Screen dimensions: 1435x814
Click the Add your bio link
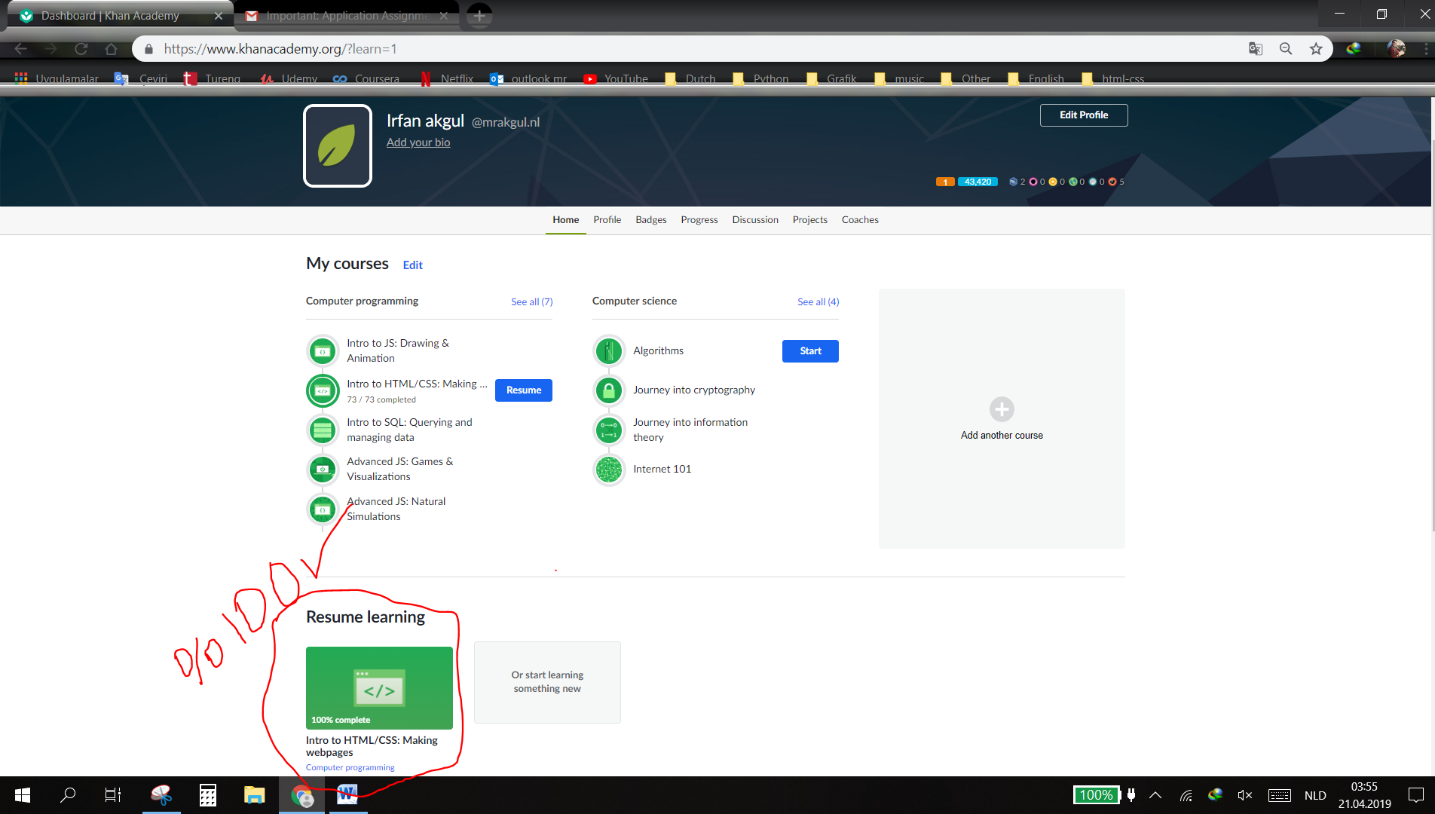pos(418,142)
